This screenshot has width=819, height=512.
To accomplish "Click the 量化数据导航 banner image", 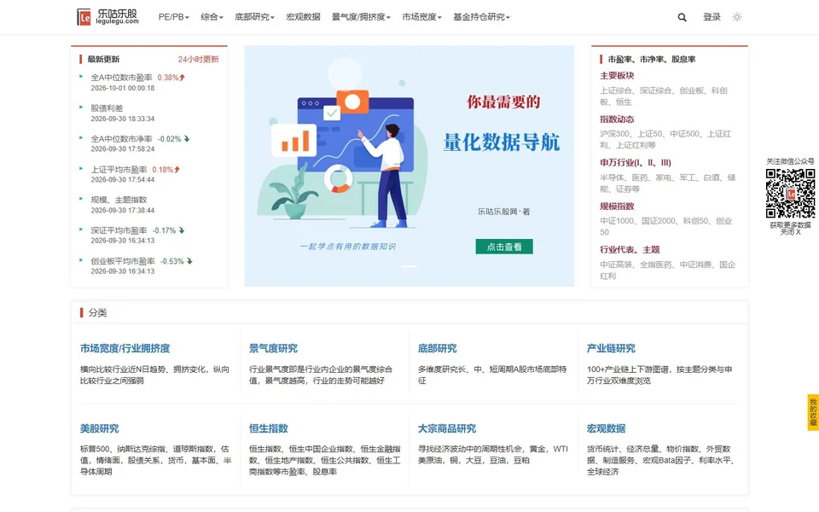I will tap(409, 166).
